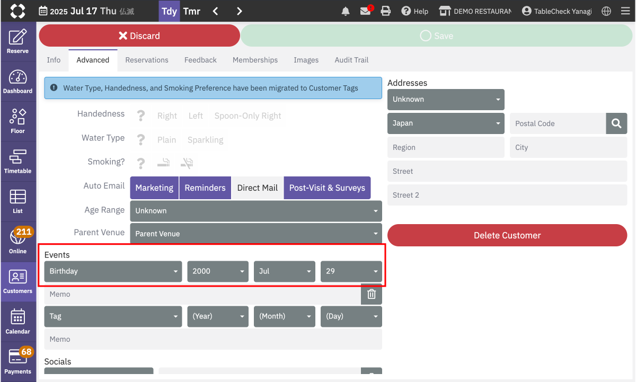Image resolution: width=636 pixels, height=382 pixels.
Task: Click the Postal Code input field
Action: click(x=558, y=123)
